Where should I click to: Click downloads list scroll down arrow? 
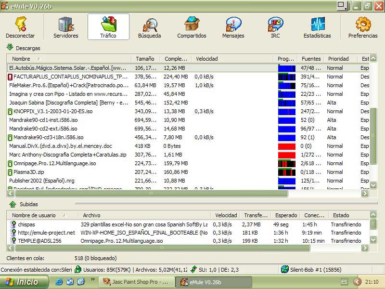pos(373,185)
